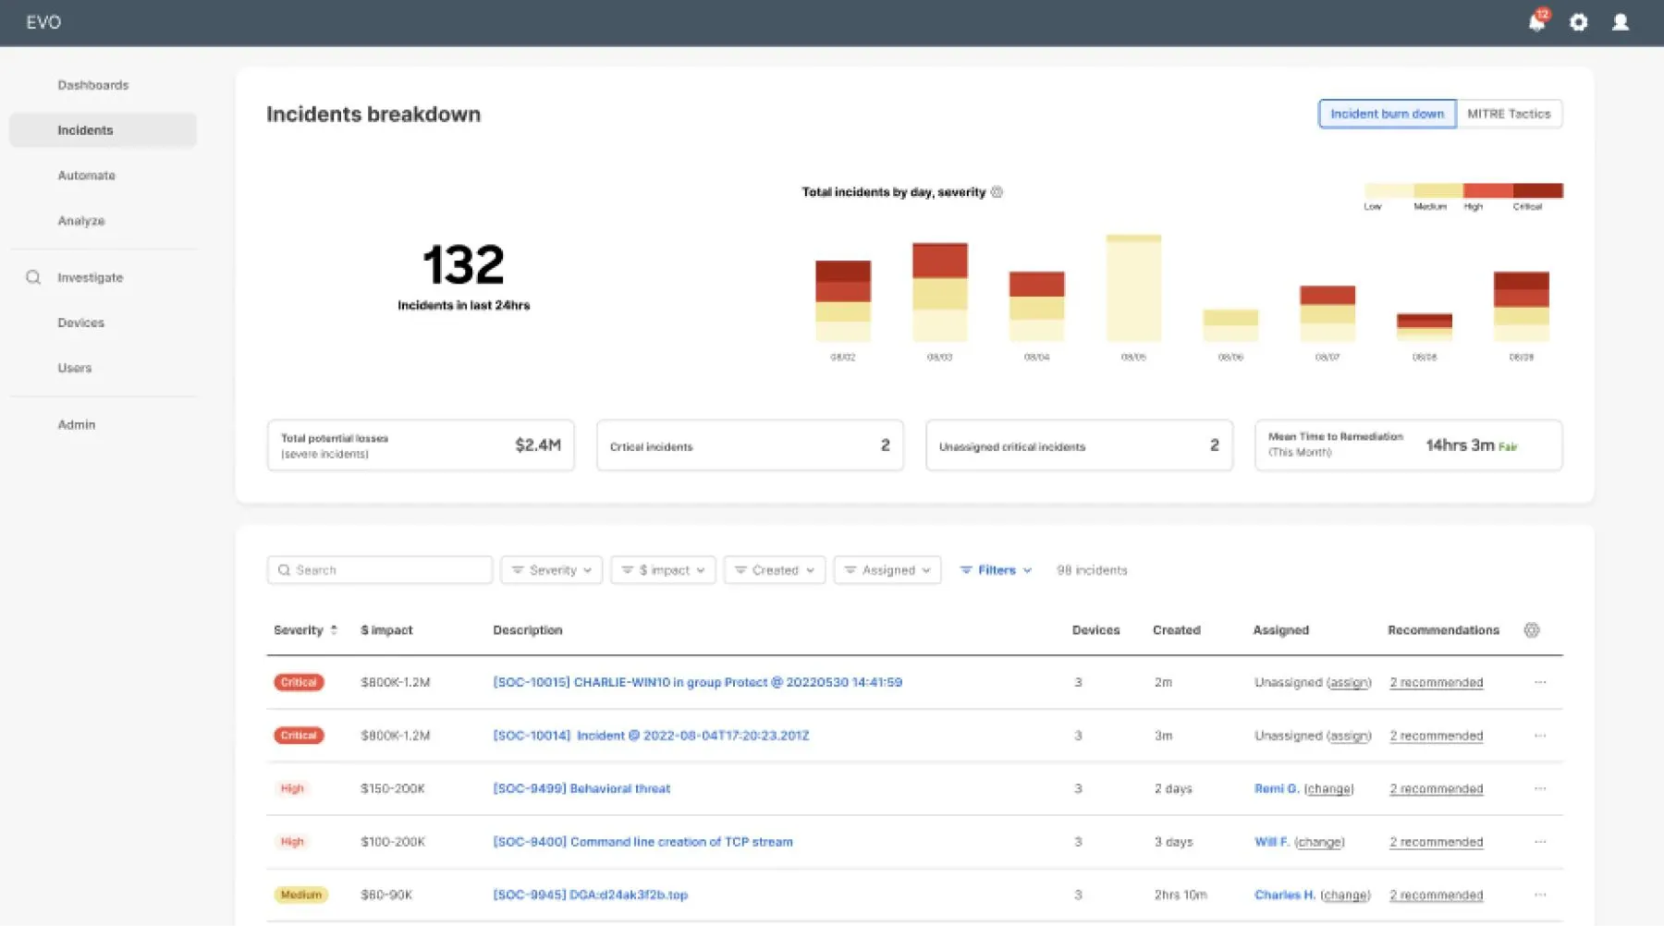Open 2 recommended for SOC-9945 row
Image resolution: width=1664 pixels, height=926 pixels.
[1437, 895]
